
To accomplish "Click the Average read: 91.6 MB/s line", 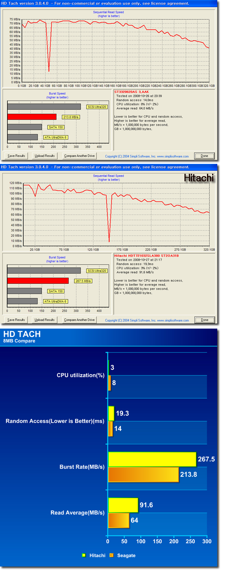I will tap(135, 272).
